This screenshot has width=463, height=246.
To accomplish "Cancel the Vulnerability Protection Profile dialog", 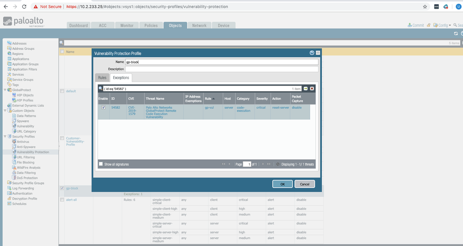I will point(304,184).
